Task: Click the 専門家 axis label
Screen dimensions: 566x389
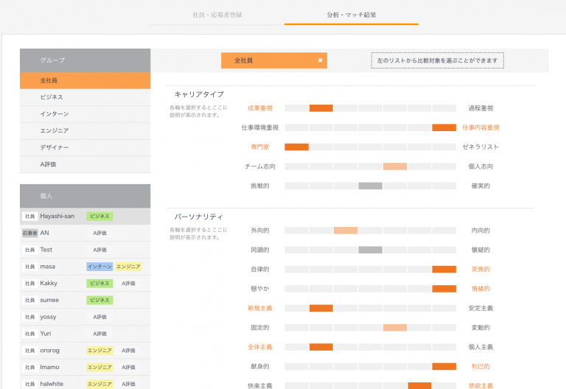Action: 260,147
